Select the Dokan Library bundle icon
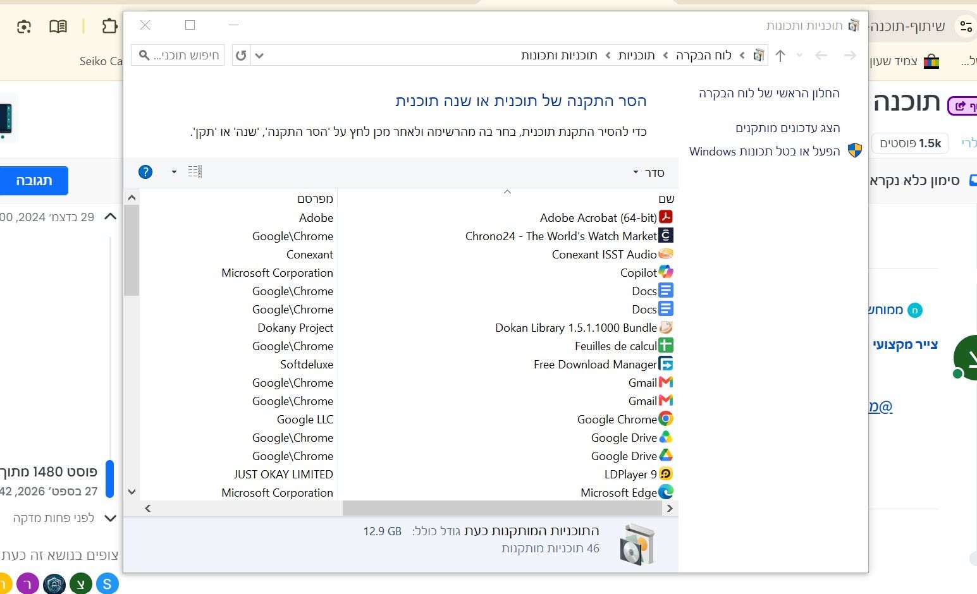Screen dimensions: 977x594 point(665,327)
